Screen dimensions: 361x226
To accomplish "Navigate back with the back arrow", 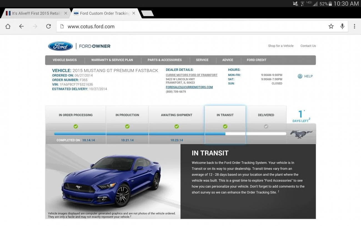I will [21, 26].
